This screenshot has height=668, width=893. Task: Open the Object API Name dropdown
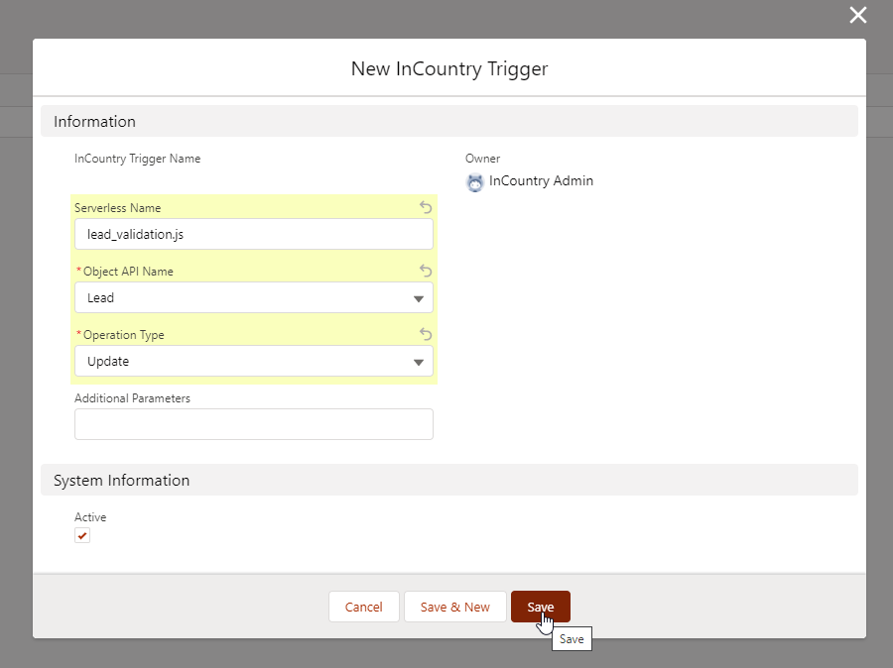tap(418, 297)
